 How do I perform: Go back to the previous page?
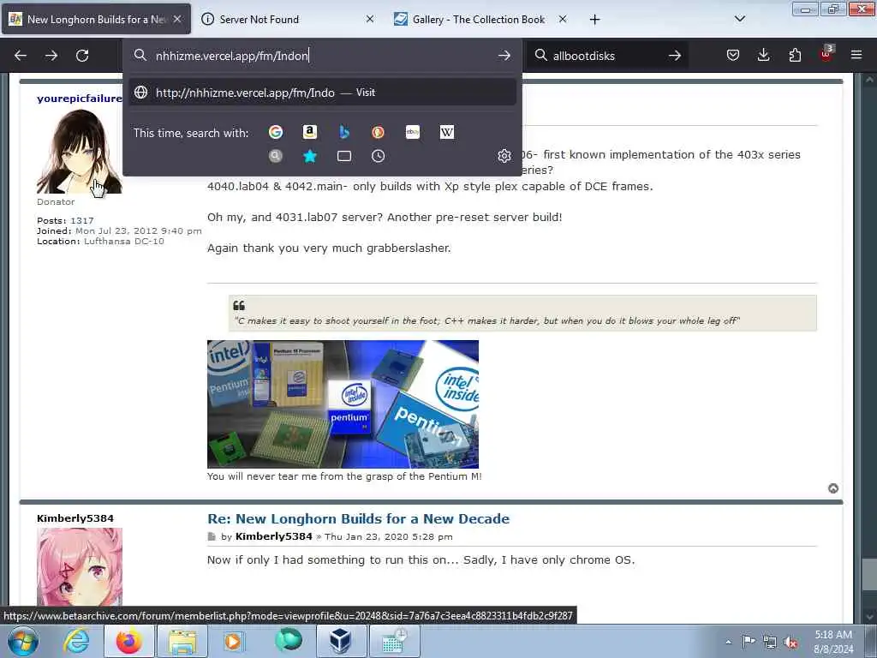pos(21,56)
